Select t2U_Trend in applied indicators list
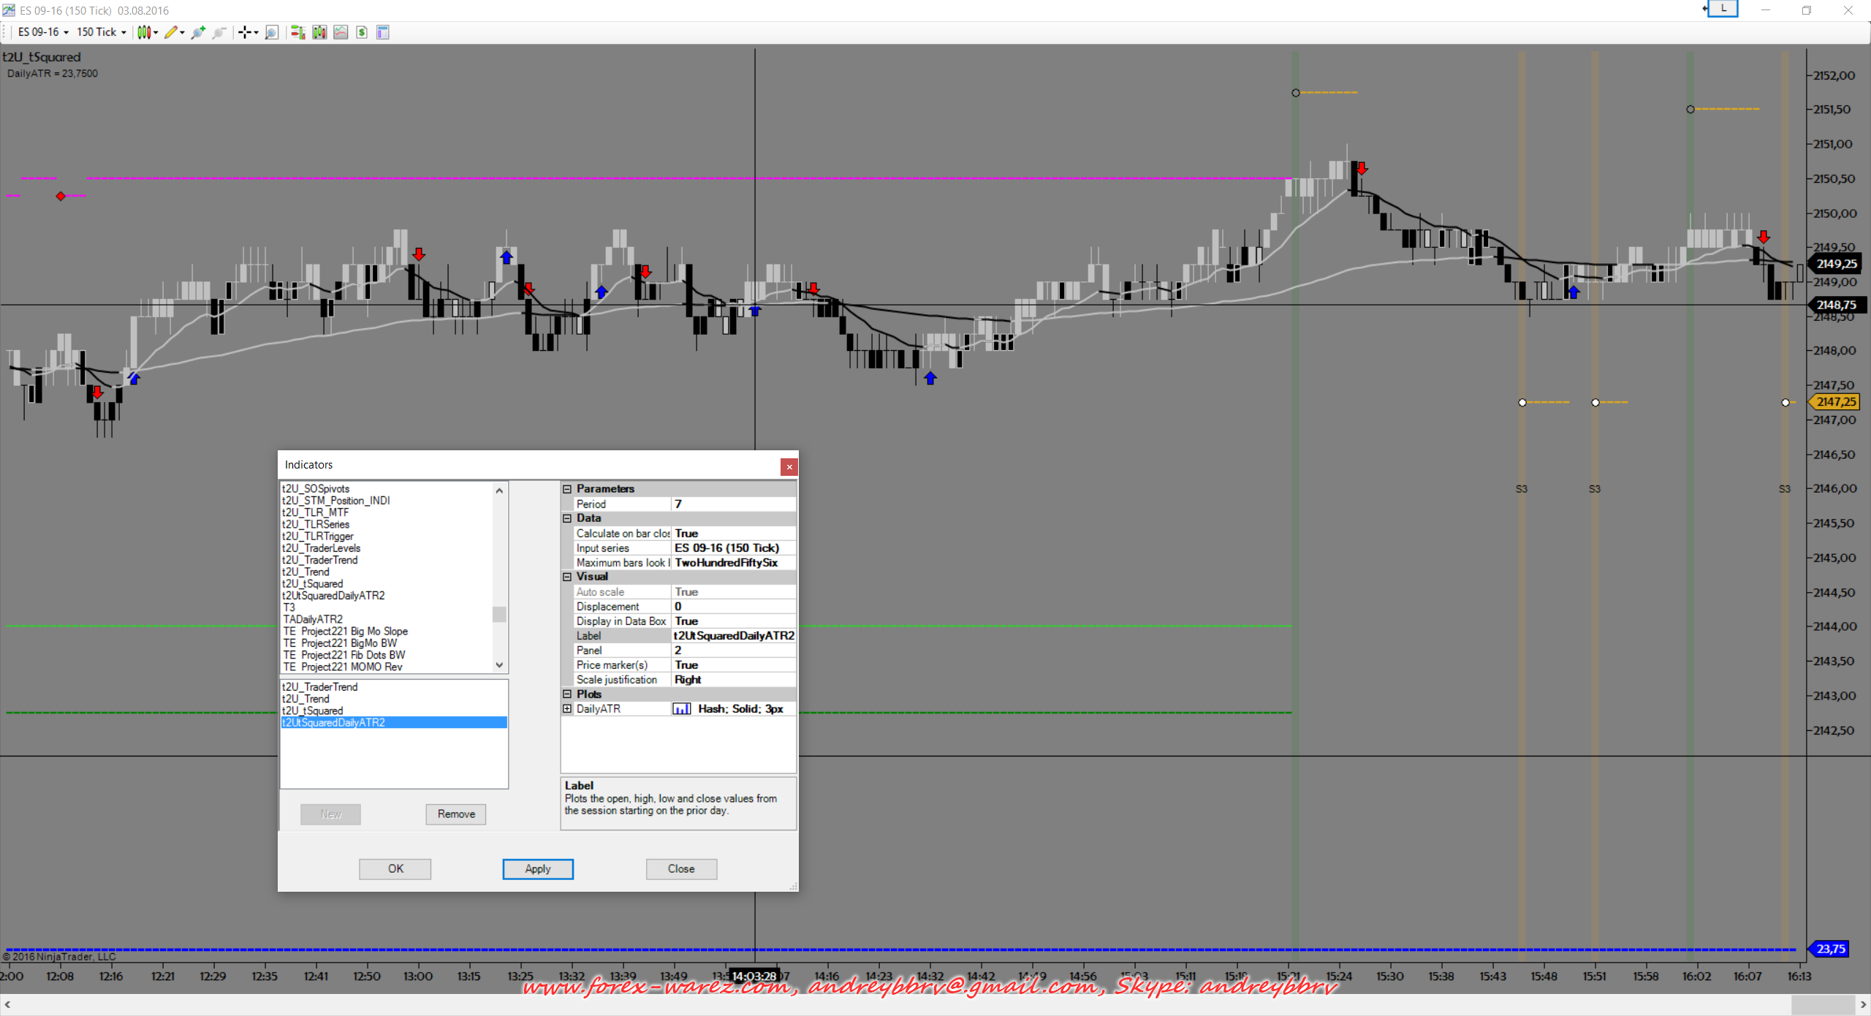The width and height of the screenshot is (1871, 1016). tap(306, 699)
